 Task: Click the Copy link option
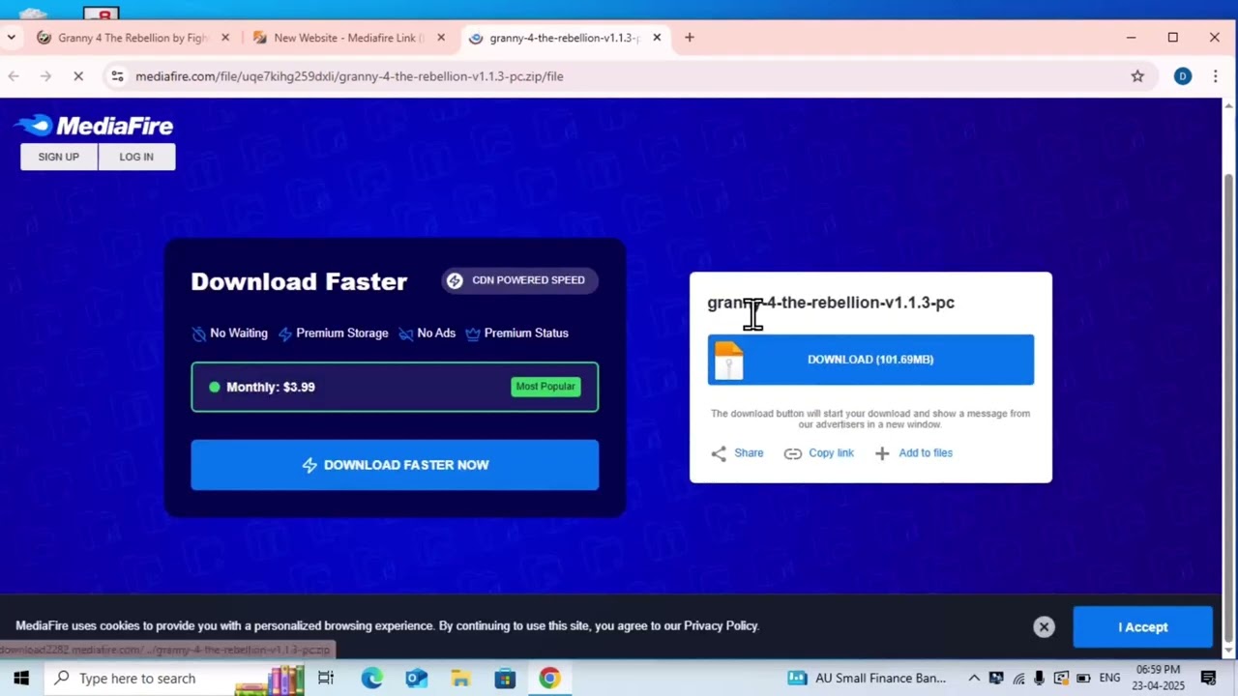(x=831, y=452)
